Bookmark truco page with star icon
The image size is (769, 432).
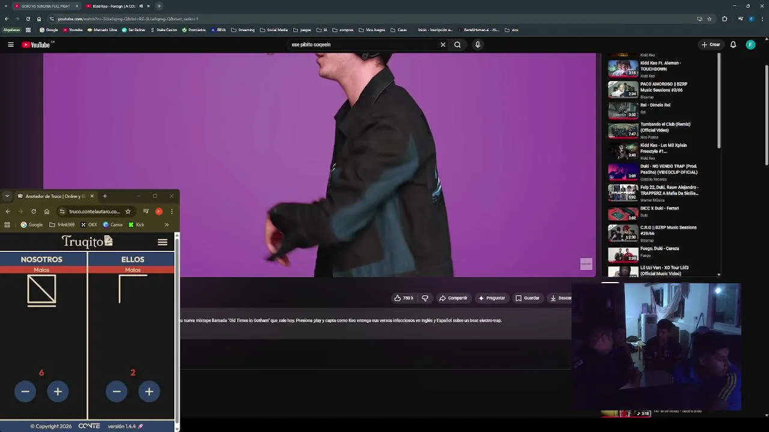coord(128,211)
